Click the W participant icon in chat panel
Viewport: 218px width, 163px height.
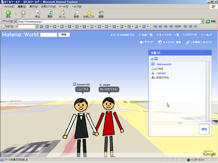pos(156,59)
